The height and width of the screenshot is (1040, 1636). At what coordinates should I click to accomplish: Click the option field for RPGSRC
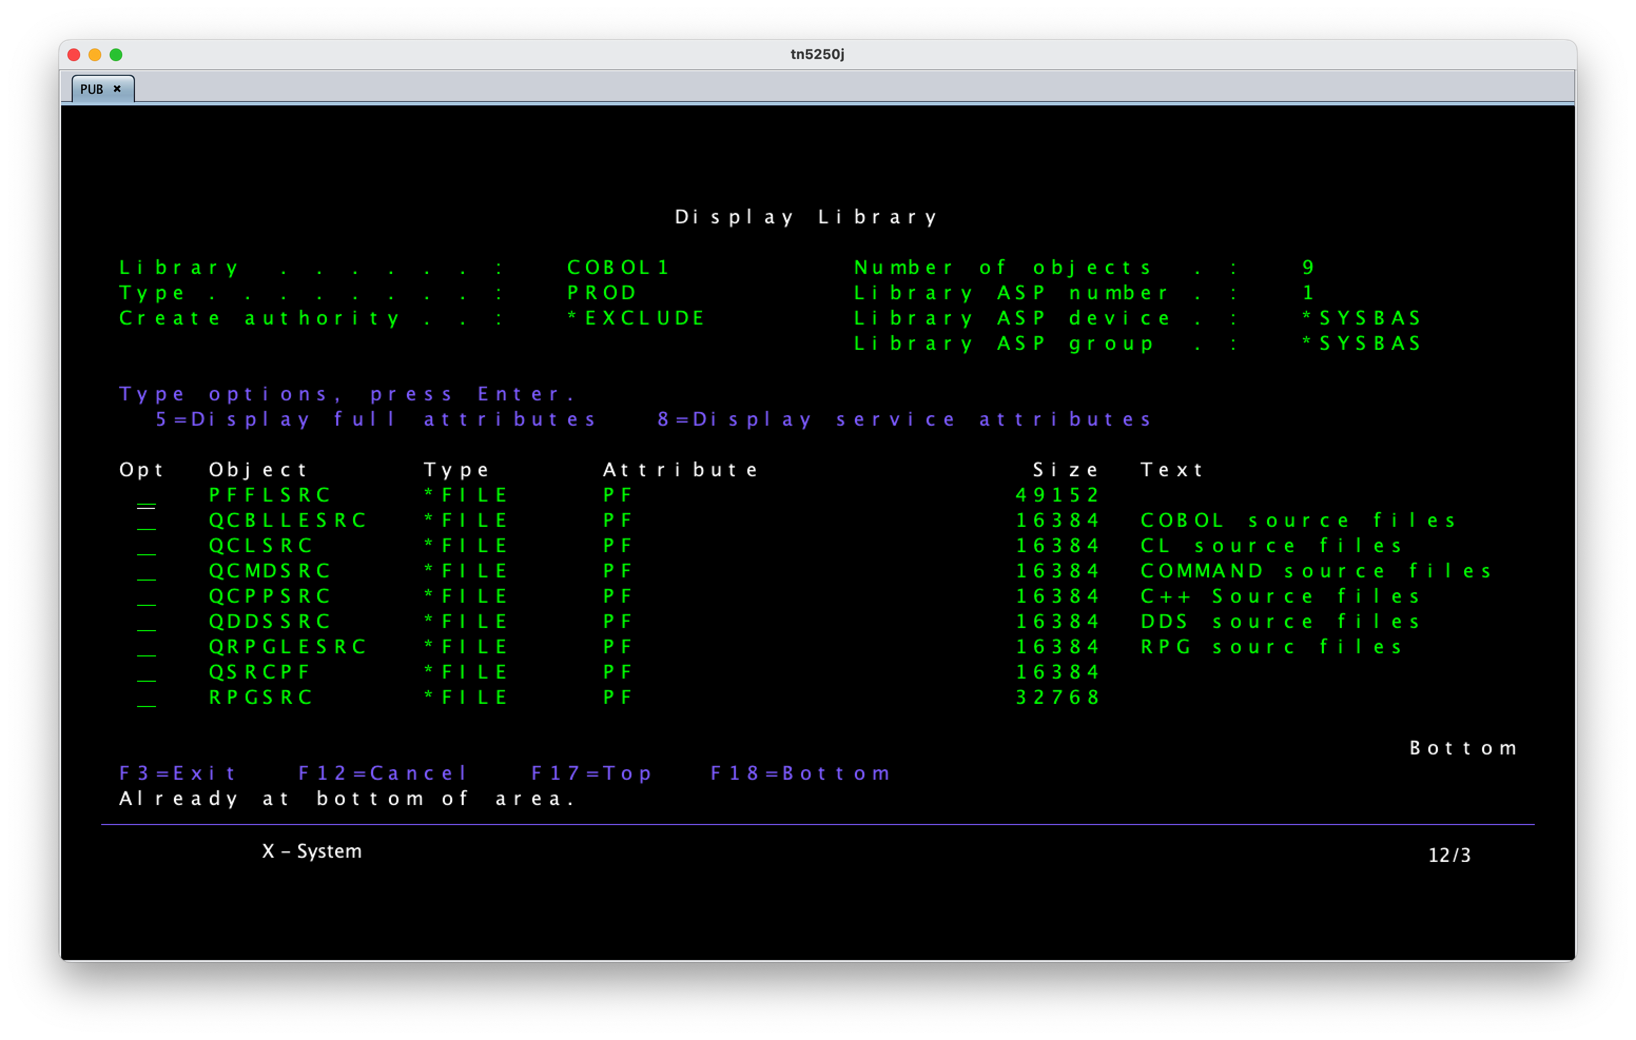(146, 698)
